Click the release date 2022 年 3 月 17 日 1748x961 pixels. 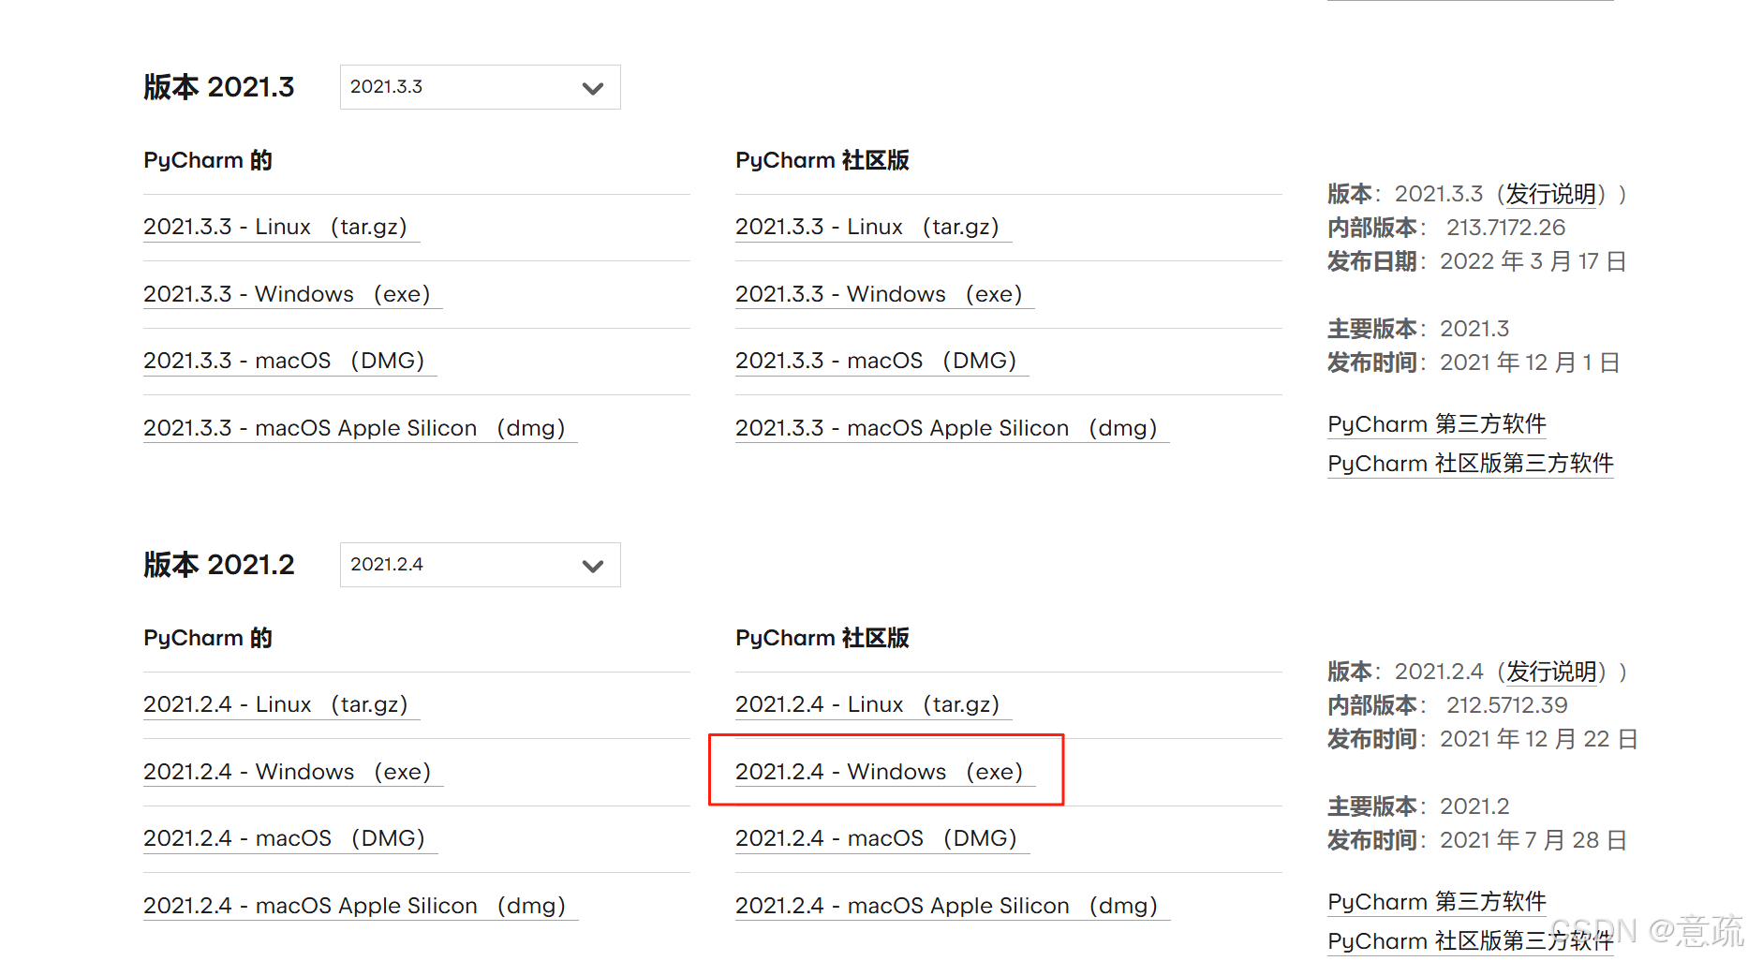[1533, 261]
